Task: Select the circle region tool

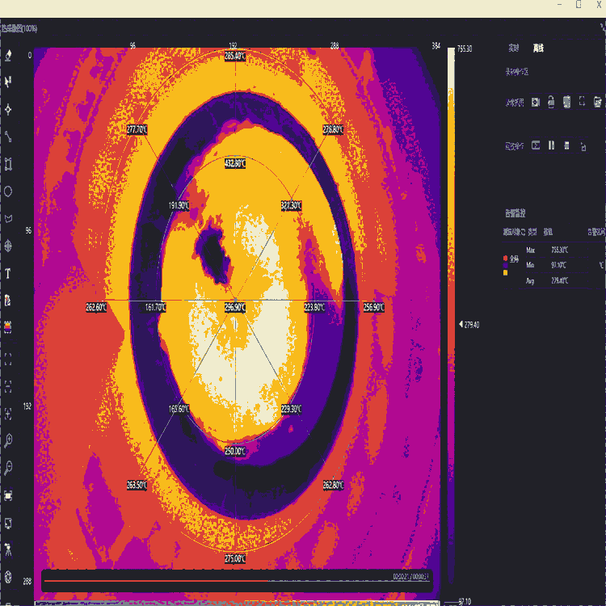Action: (8, 191)
